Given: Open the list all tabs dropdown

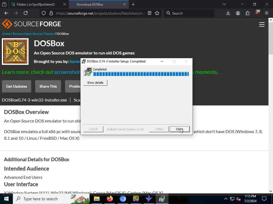Looking at the screenshot, I should click(224, 4).
